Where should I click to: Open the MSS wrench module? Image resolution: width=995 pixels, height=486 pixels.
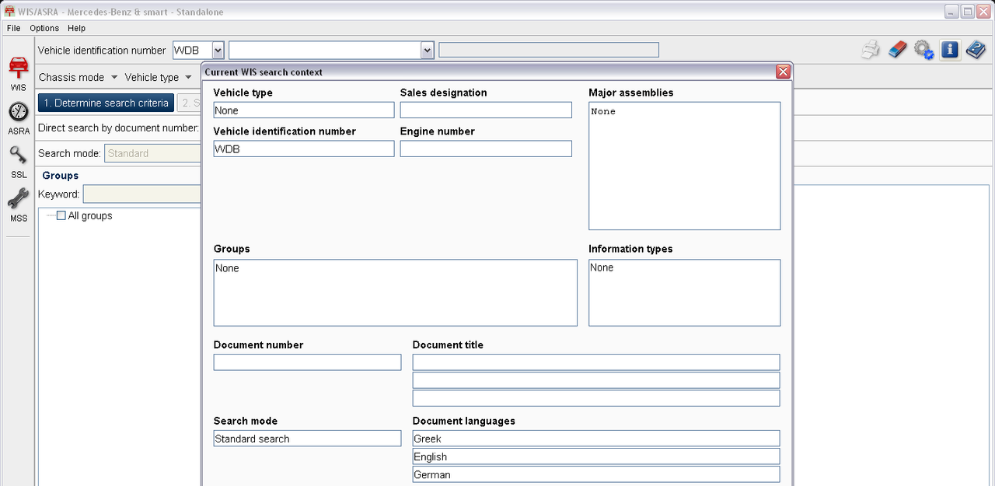tap(18, 205)
